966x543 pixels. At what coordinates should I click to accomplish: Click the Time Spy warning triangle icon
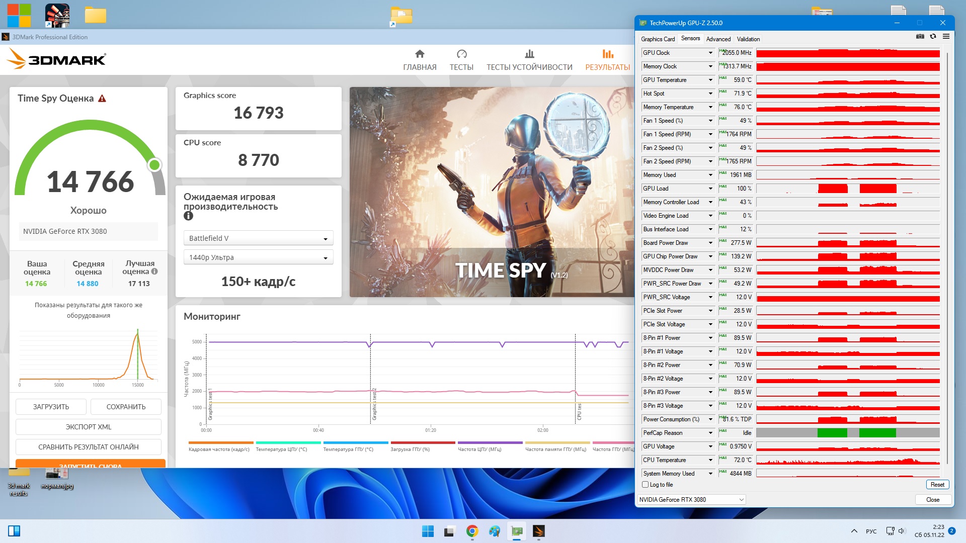click(102, 99)
